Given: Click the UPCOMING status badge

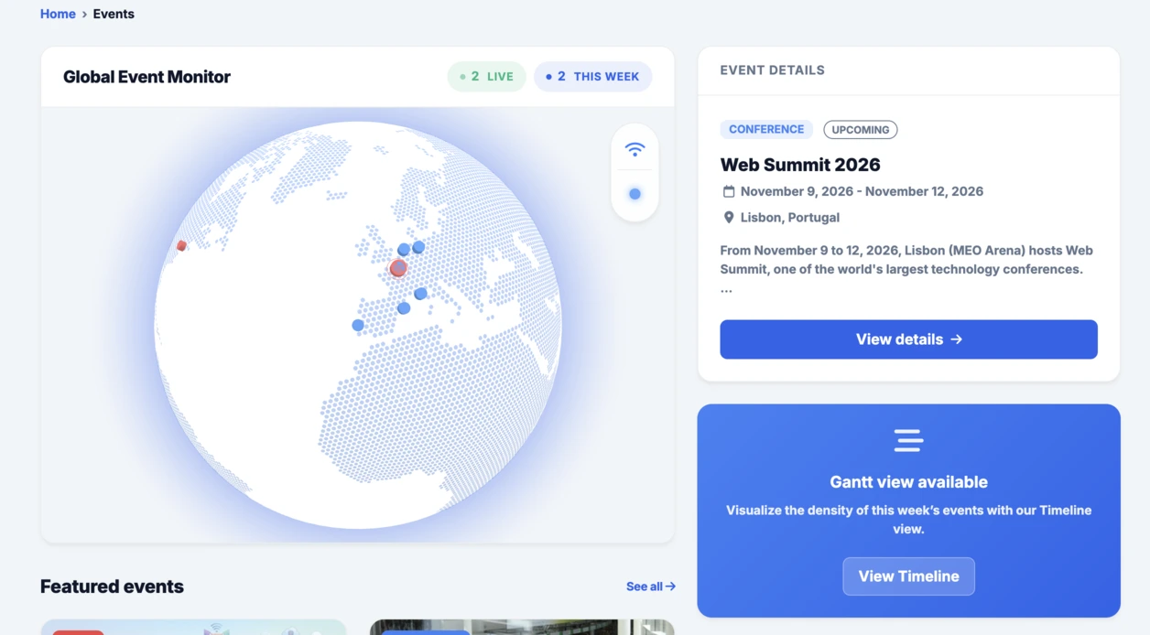Looking at the screenshot, I should (x=860, y=130).
